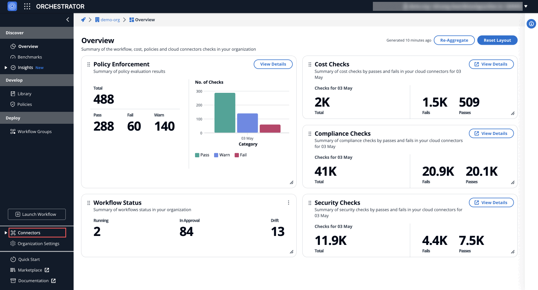Open Benchmarks in the sidebar
This screenshot has width=538, height=290.
pyautogui.click(x=30, y=57)
